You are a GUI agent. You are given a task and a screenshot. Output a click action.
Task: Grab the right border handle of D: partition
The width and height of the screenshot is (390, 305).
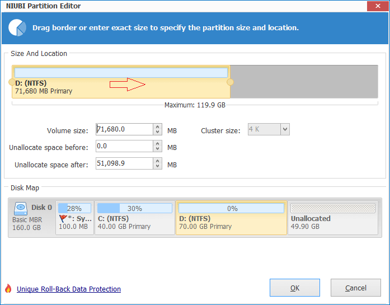click(230, 82)
